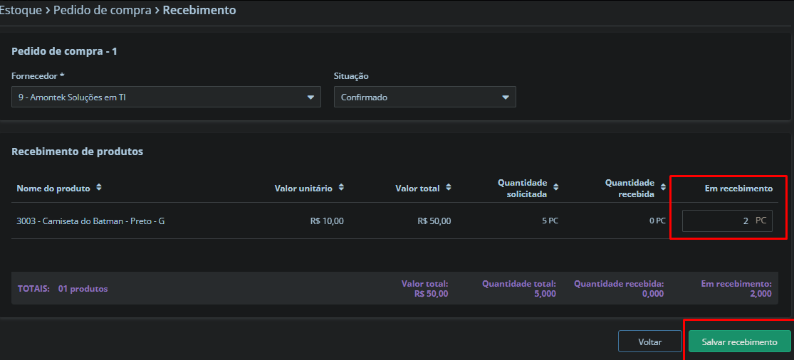Screen dimensions: 794x360
Task: Click Em recebimento 2,000 summary
Action: pyautogui.click(x=736, y=289)
